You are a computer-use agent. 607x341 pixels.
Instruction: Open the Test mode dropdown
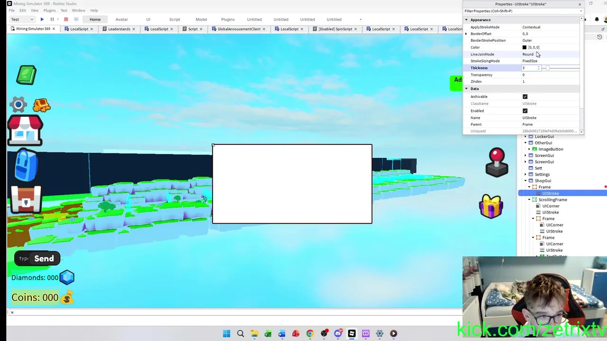click(x=22, y=19)
